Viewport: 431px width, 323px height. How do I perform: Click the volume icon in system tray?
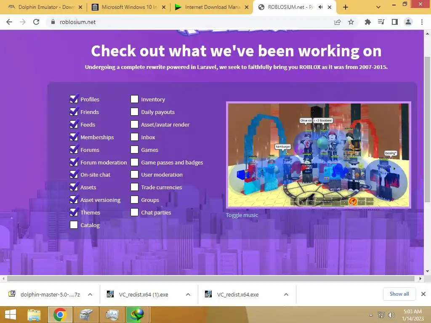tap(391, 315)
